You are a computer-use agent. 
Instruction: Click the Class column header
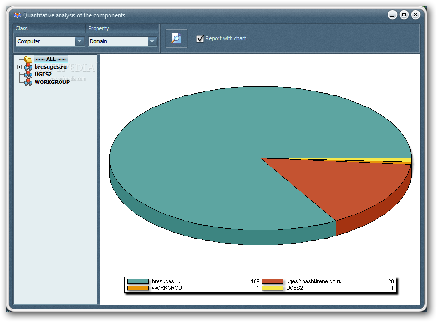pyautogui.click(x=49, y=28)
